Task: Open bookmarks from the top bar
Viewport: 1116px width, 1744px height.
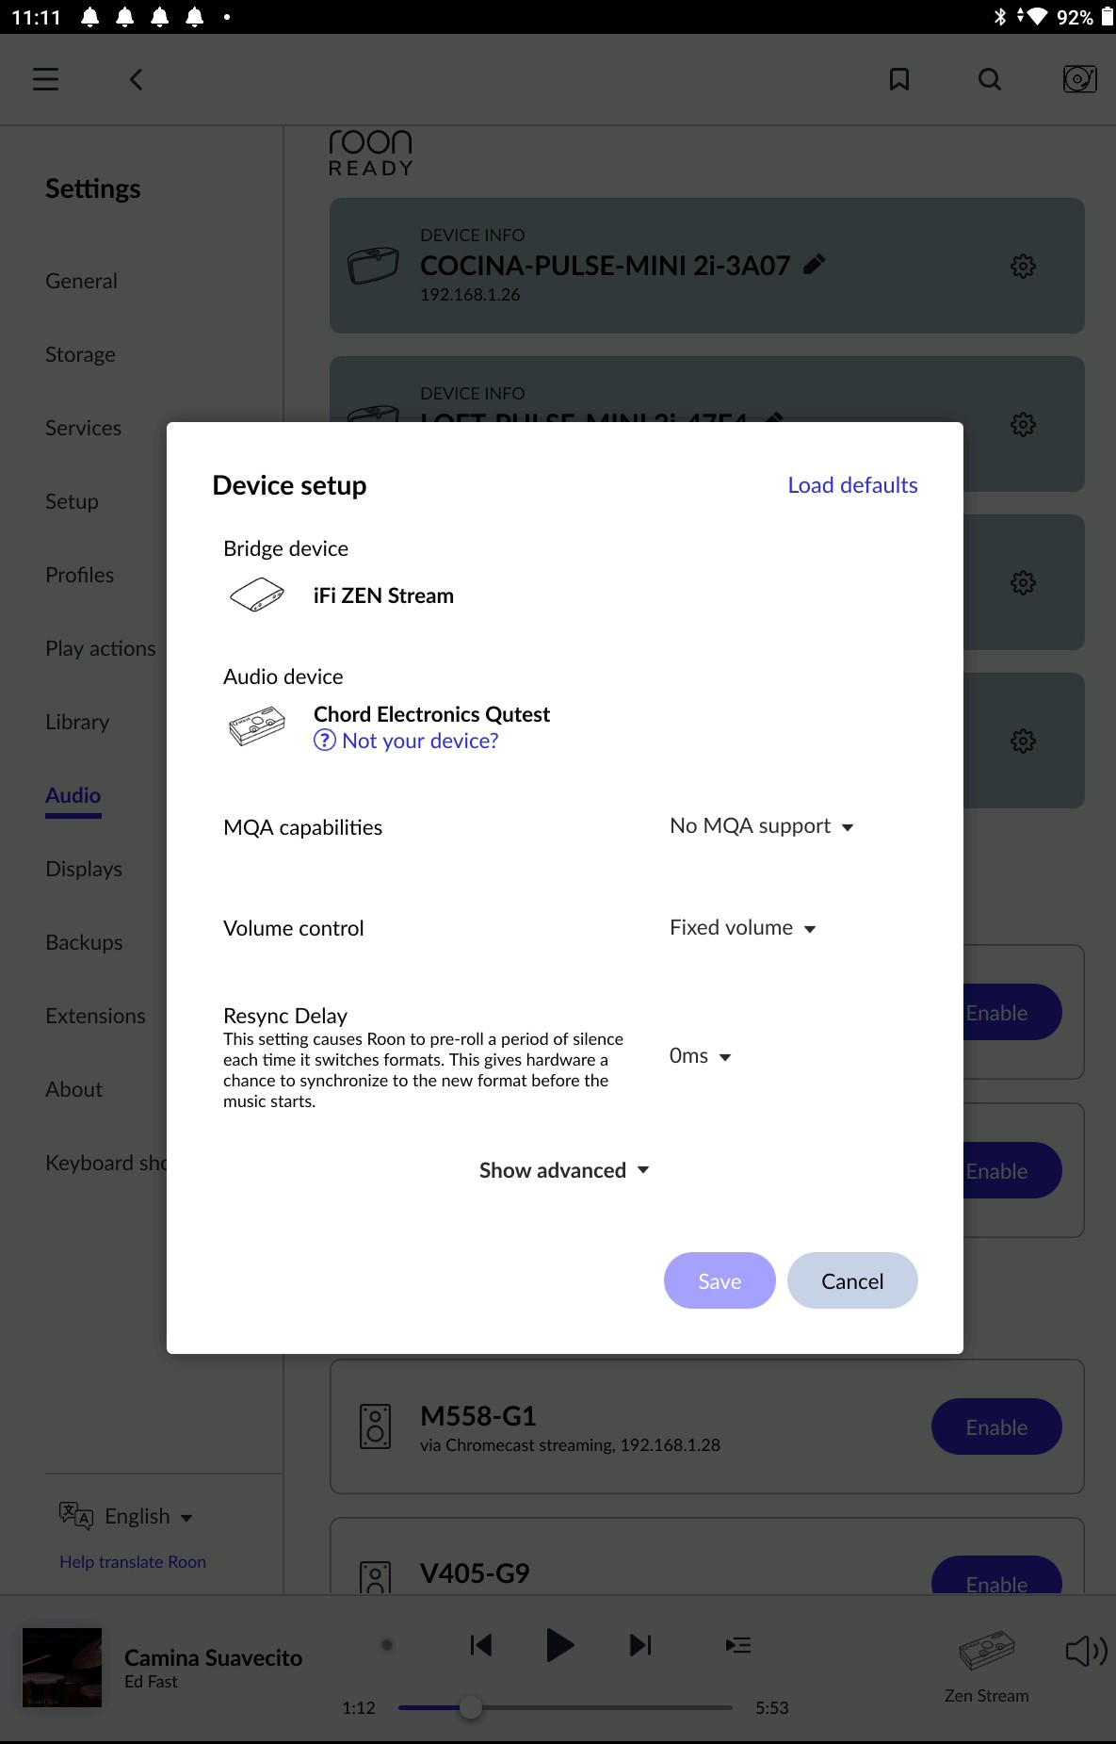Action: tap(899, 79)
